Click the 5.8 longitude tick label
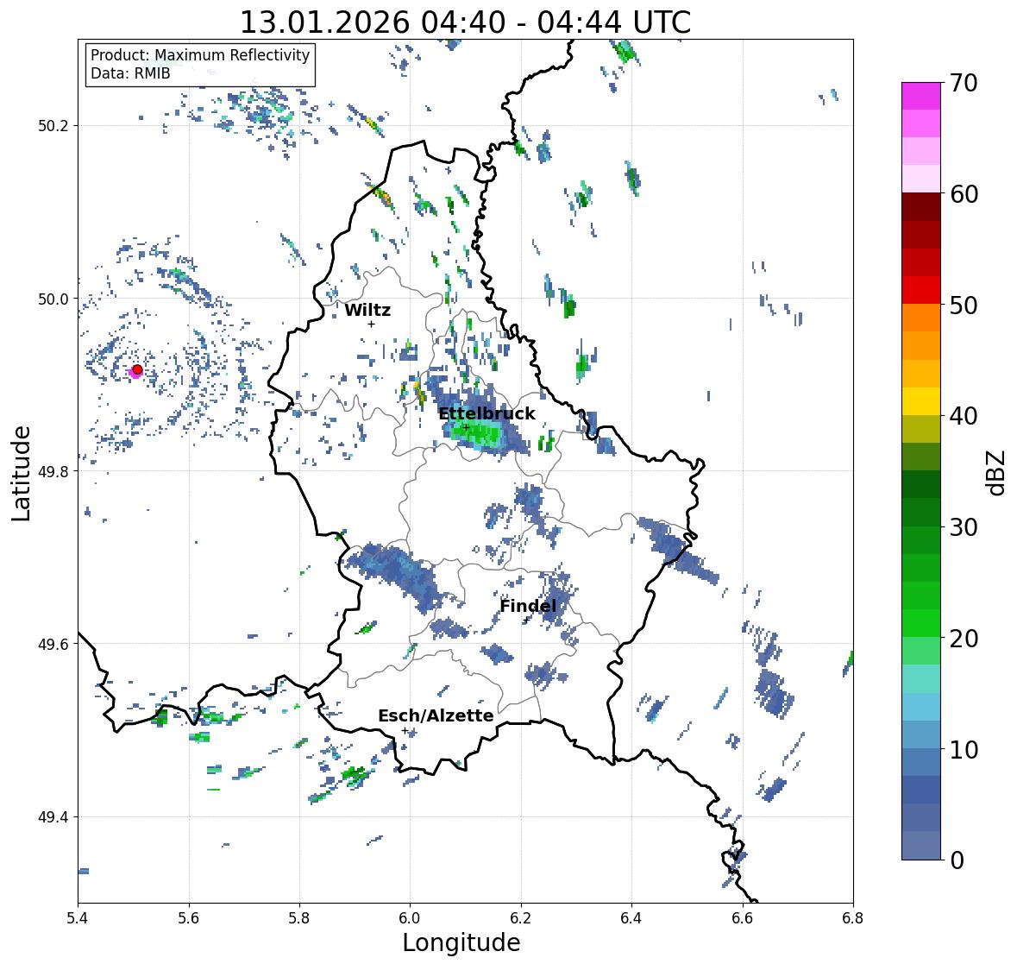 (x=299, y=918)
